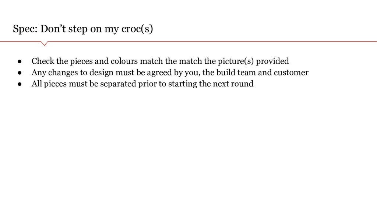Screen dimensions: 377x212
Task: Click the word 'Check' in first bullet
Action: tap(43, 61)
